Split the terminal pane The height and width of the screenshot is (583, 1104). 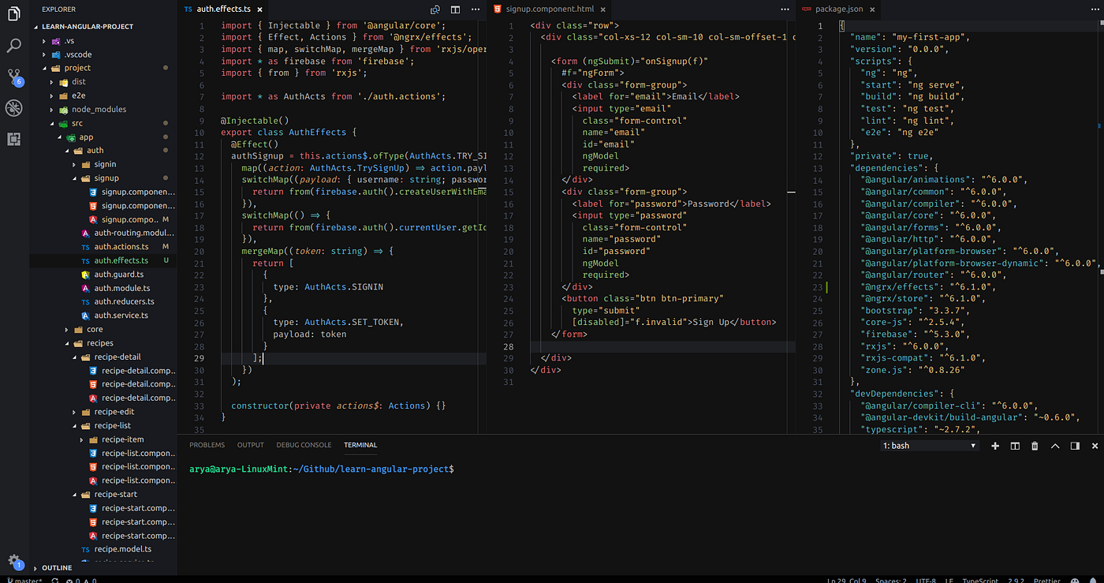(1014, 446)
